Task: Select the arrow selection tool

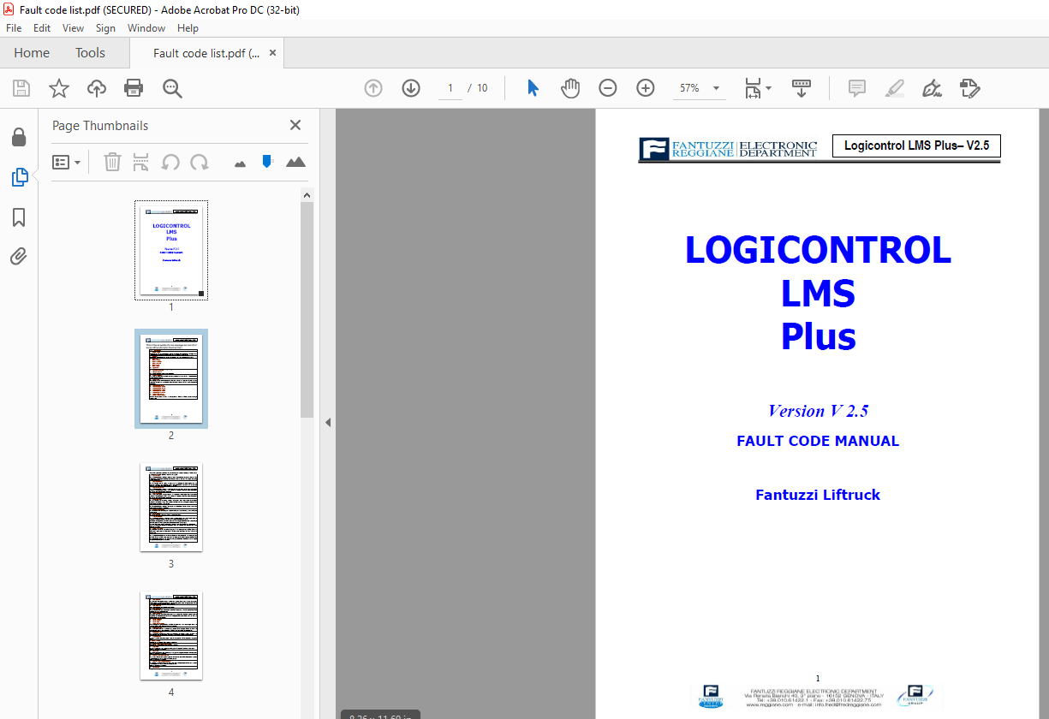Action: point(533,88)
